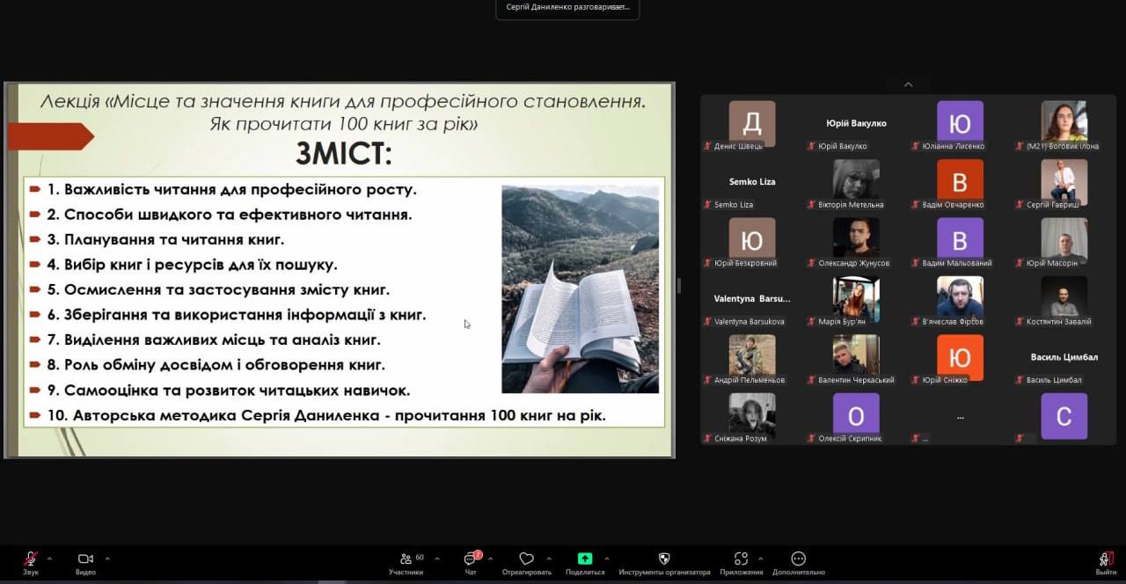Expand share options arrow next to Поделиться
Image resolution: width=1126 pixels, height=584 pixels.
coord(606,558)
